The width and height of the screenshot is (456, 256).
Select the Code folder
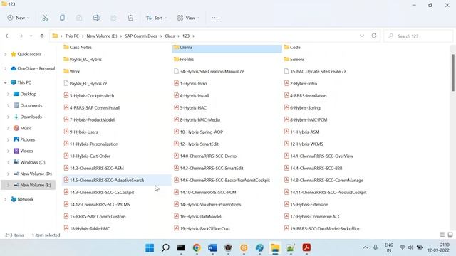[292, 48]
